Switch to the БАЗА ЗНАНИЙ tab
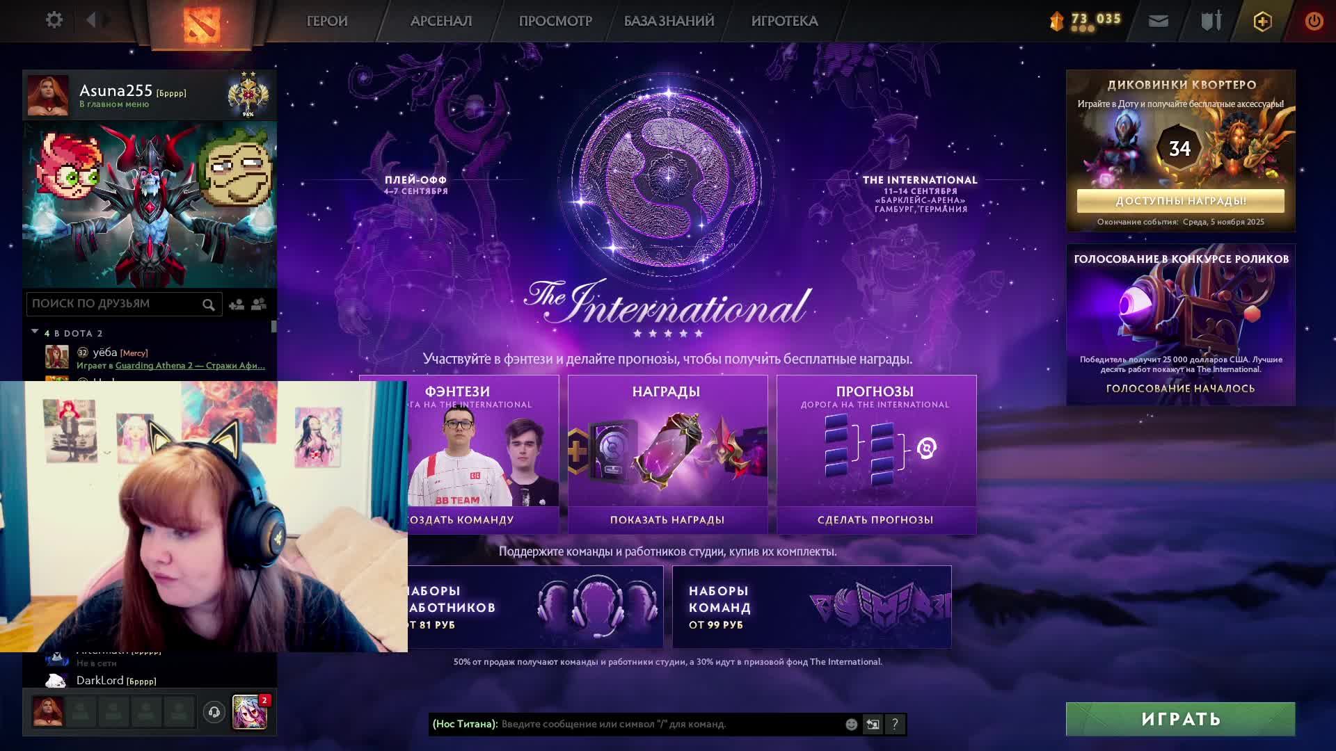The width and height of the screenshot is (1336, 751). pyautogui.click(x=668, y=21)
